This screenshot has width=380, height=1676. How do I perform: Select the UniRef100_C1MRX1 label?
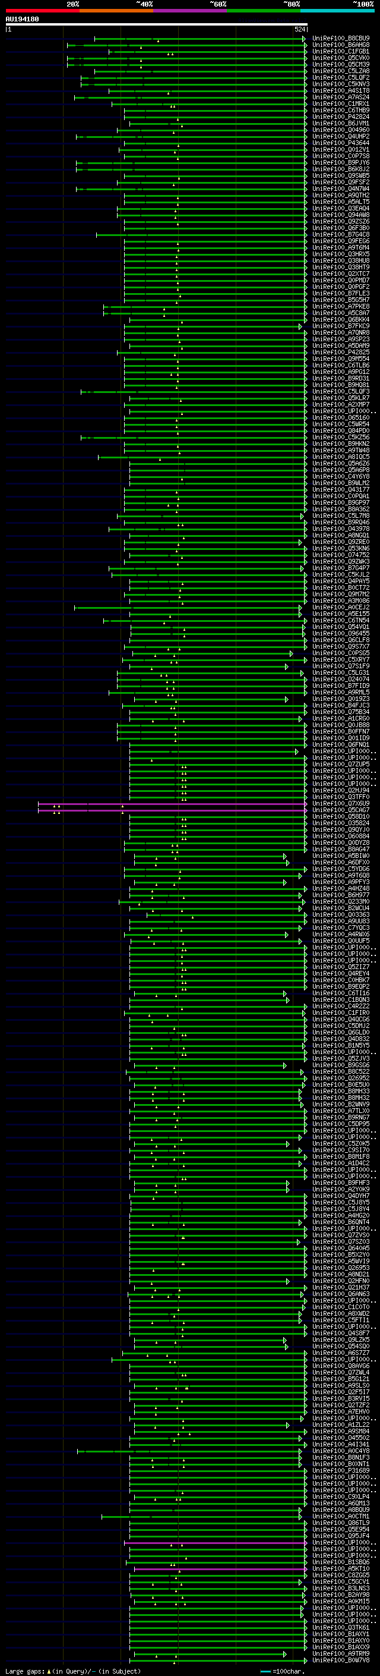click(x=340, y=103)
